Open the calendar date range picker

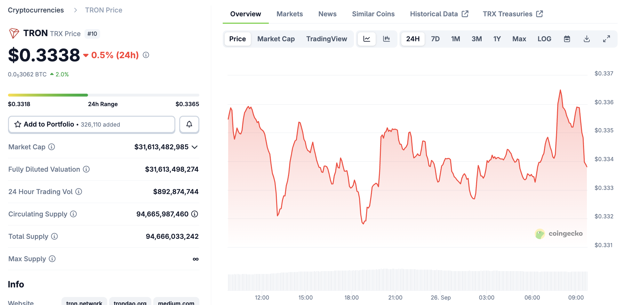(x=567, y=39)
